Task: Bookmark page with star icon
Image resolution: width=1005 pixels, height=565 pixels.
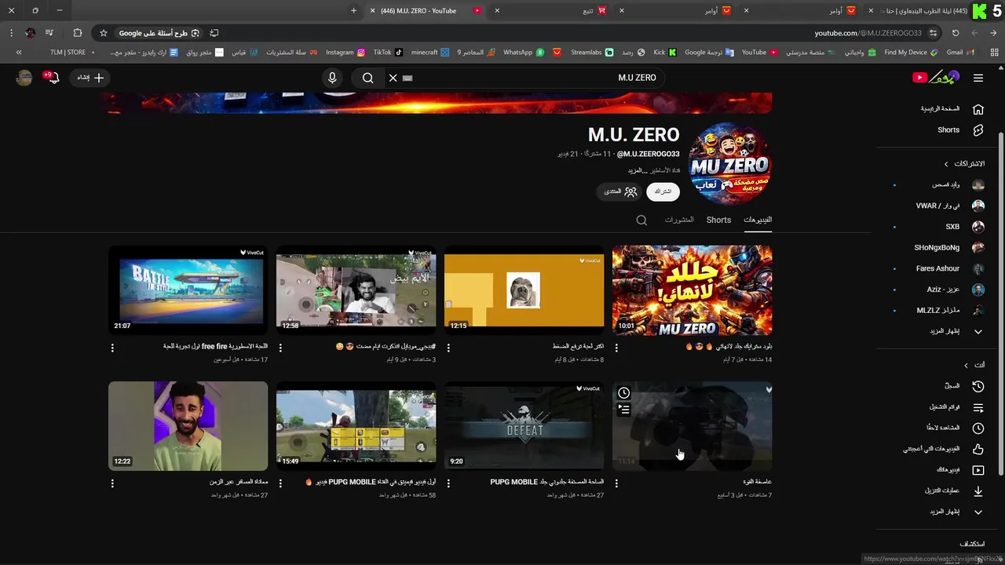Action: pyautogui.click(x=103, y=33)
